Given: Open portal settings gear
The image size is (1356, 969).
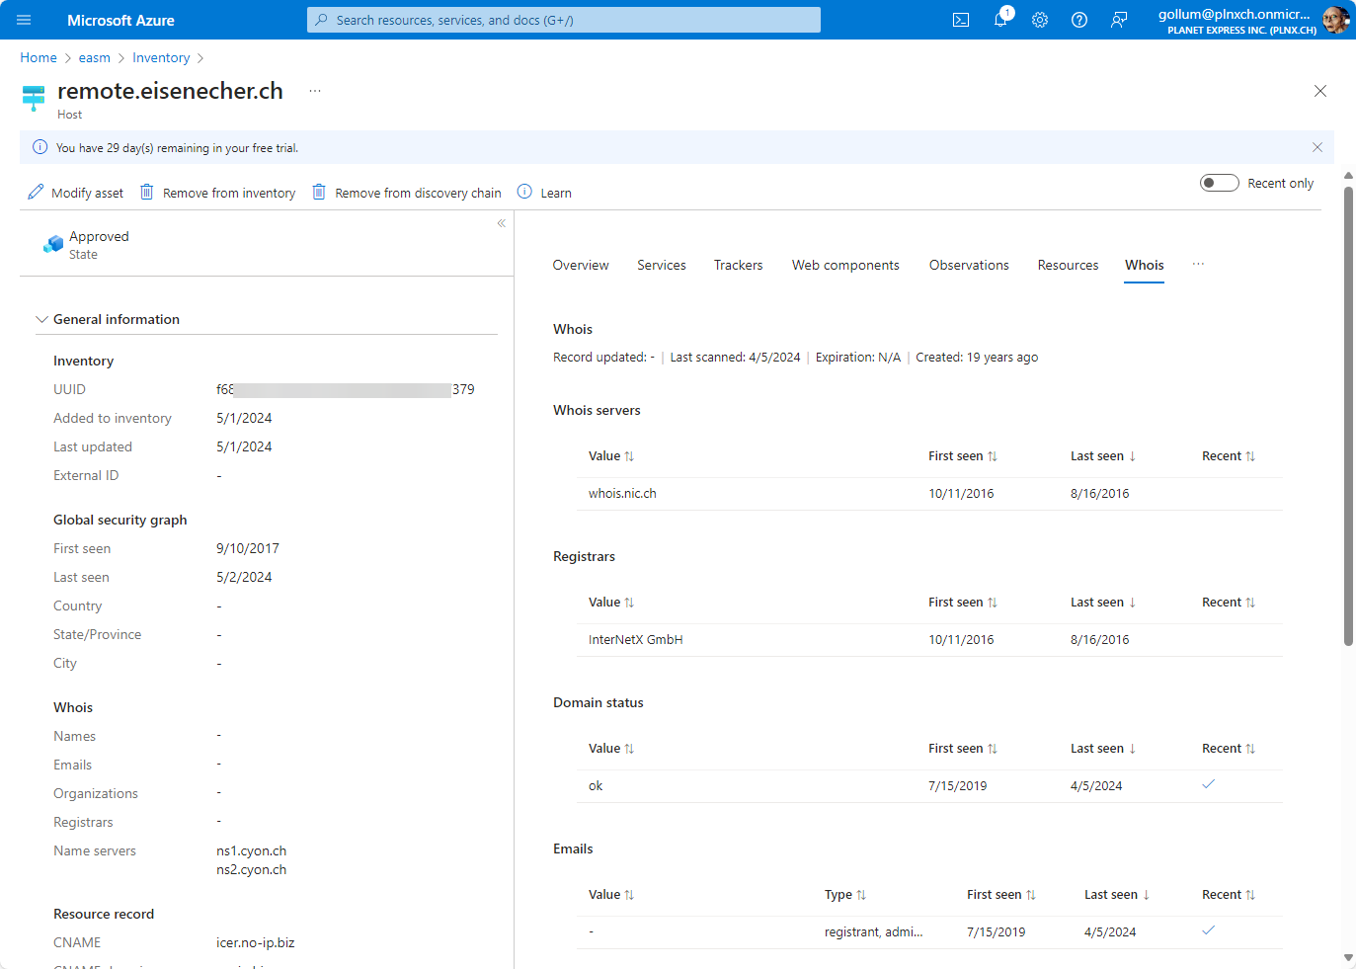Looking at the screenshot, I should (x=1040, y=20).
